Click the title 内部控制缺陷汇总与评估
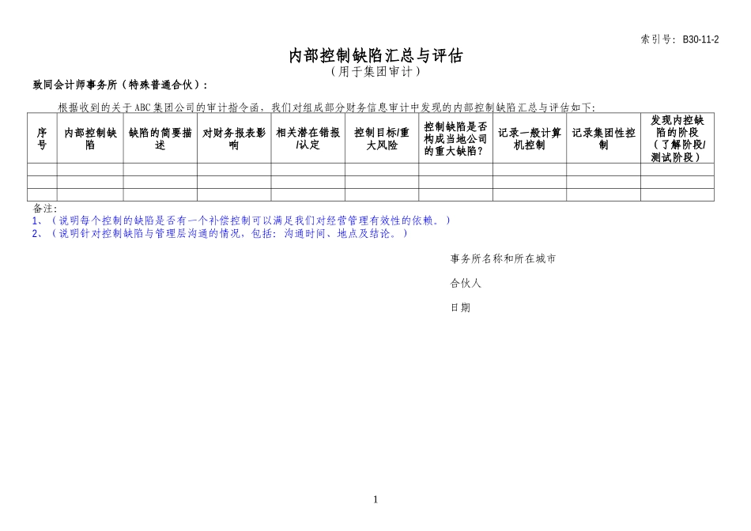Screen dimensions: 751x531 (375, 55)
